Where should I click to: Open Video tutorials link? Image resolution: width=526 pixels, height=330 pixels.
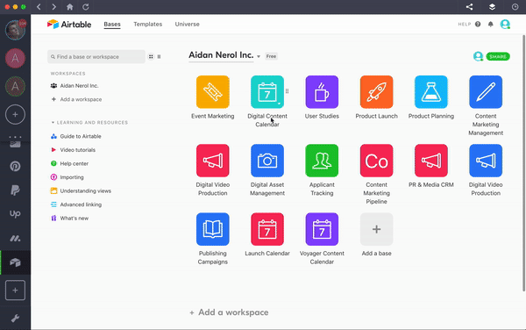73,150
